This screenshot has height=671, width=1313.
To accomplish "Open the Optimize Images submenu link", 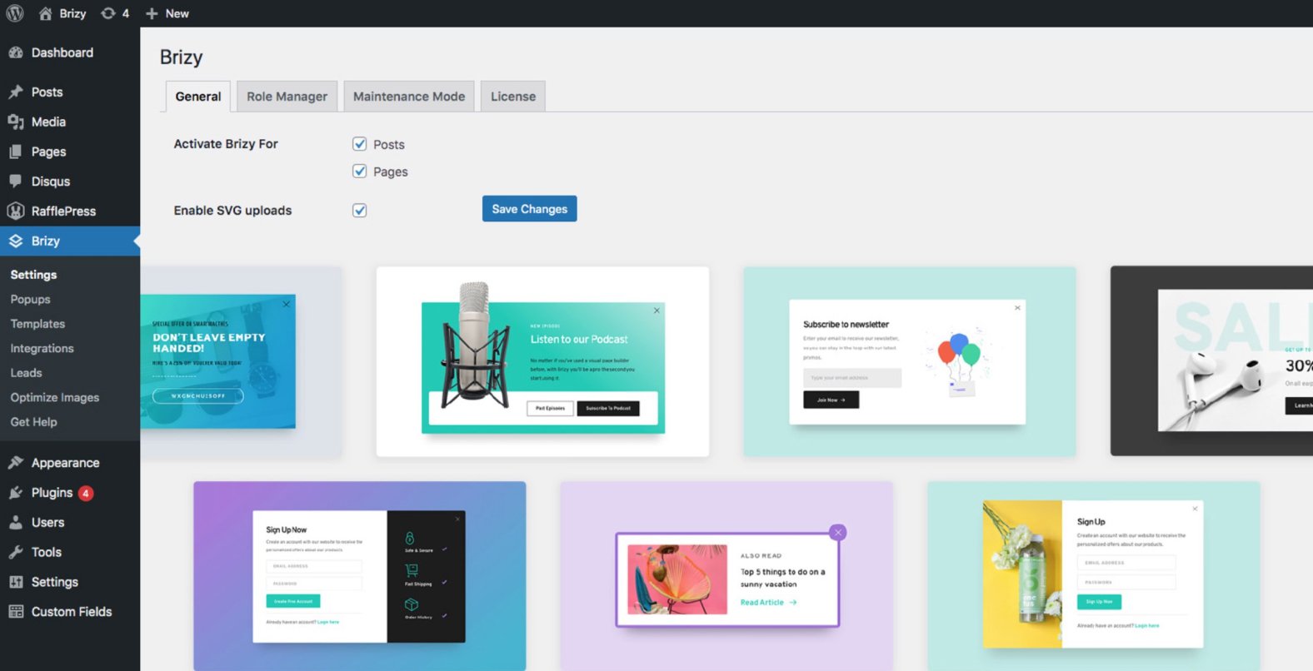I will (x=55, y=398).
